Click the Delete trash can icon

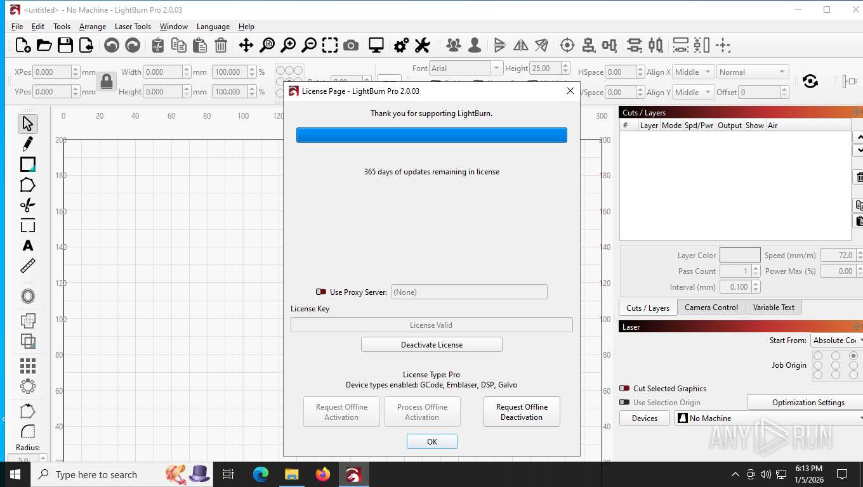coord(221,45)
